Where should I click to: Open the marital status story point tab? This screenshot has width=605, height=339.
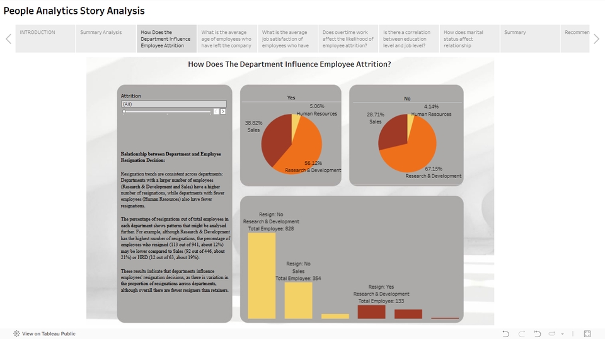click(x=469, y=39)
